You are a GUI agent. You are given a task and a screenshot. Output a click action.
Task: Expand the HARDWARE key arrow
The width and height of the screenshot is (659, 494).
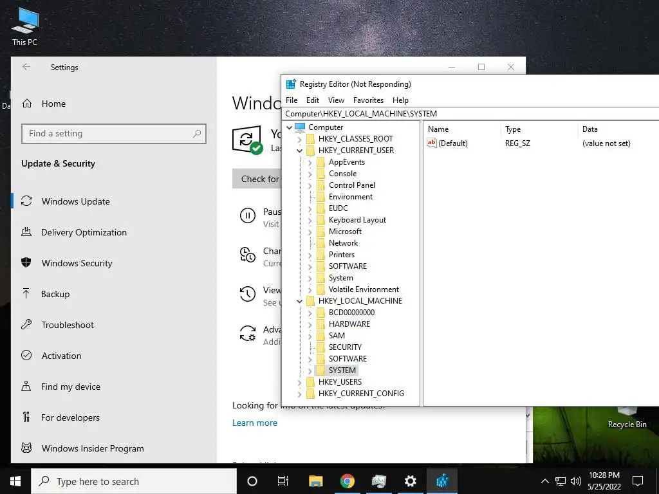coord(310,324)
